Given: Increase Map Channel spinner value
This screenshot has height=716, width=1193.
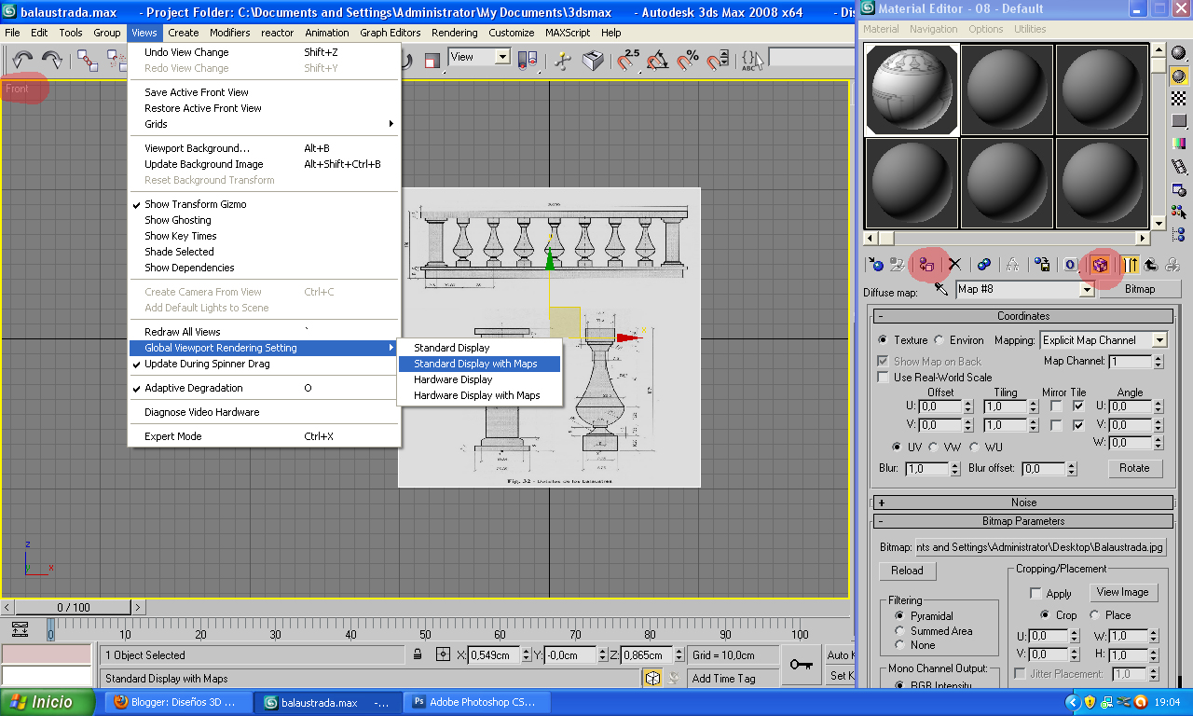Looking at the screenshot, I should [1159, 358].
